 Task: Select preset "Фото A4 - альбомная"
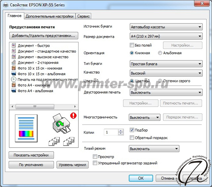(x=35, y=91)
